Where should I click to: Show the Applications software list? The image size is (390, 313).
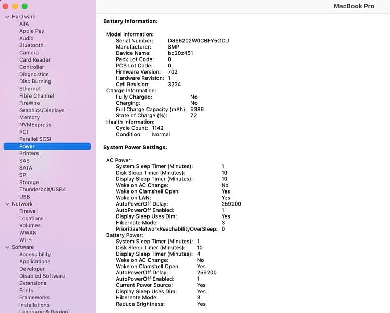click(x=34, y=262)
